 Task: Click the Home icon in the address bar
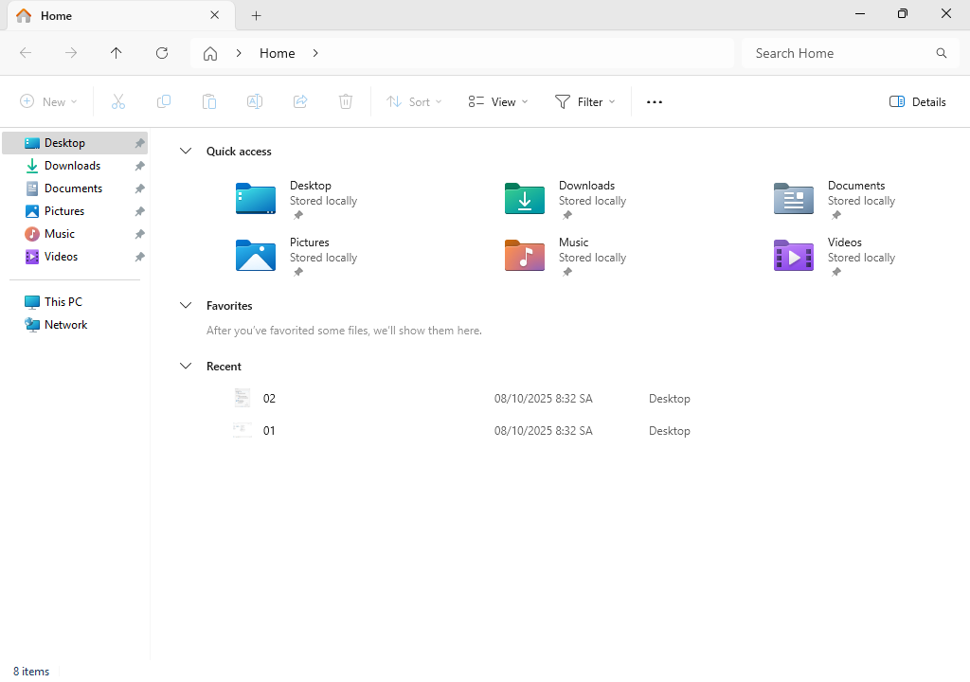(210, 53)
